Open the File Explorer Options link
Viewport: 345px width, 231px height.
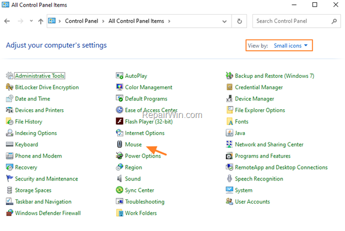(260, 110)
